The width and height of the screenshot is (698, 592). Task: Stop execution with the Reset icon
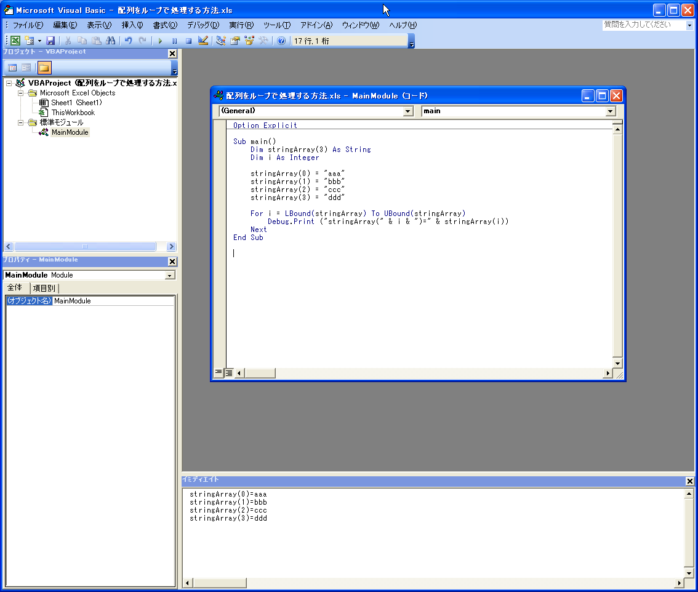[189, 41]
